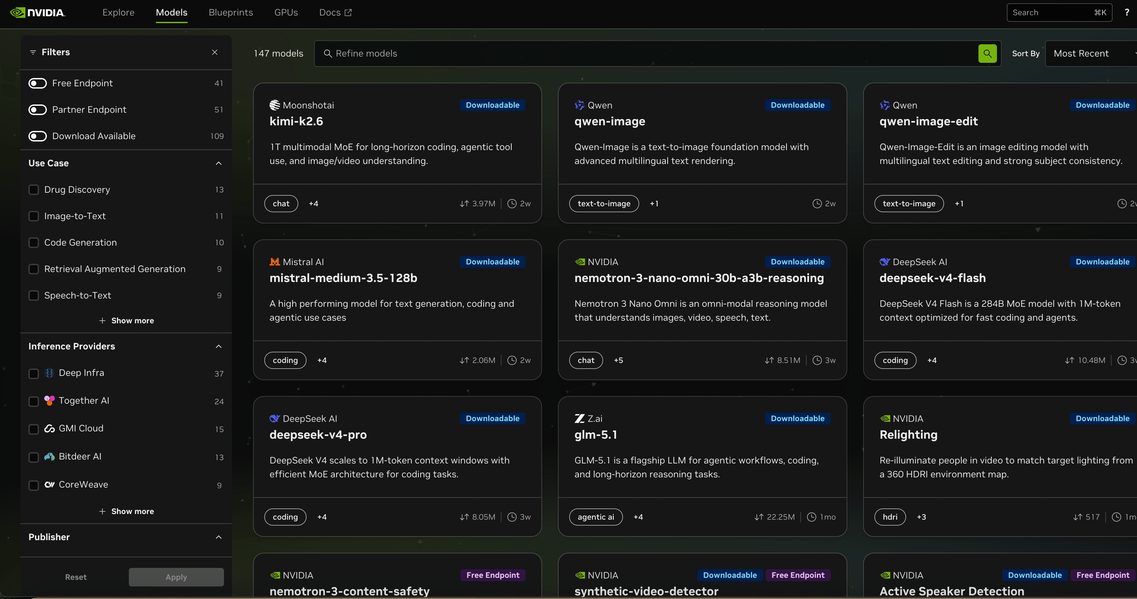Collapse the Inference Providers section

(x=218, y=346)
